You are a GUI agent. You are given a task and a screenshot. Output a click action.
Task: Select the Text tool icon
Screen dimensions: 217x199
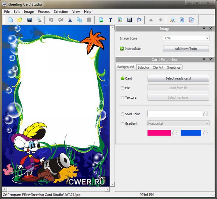click(110, 20)
